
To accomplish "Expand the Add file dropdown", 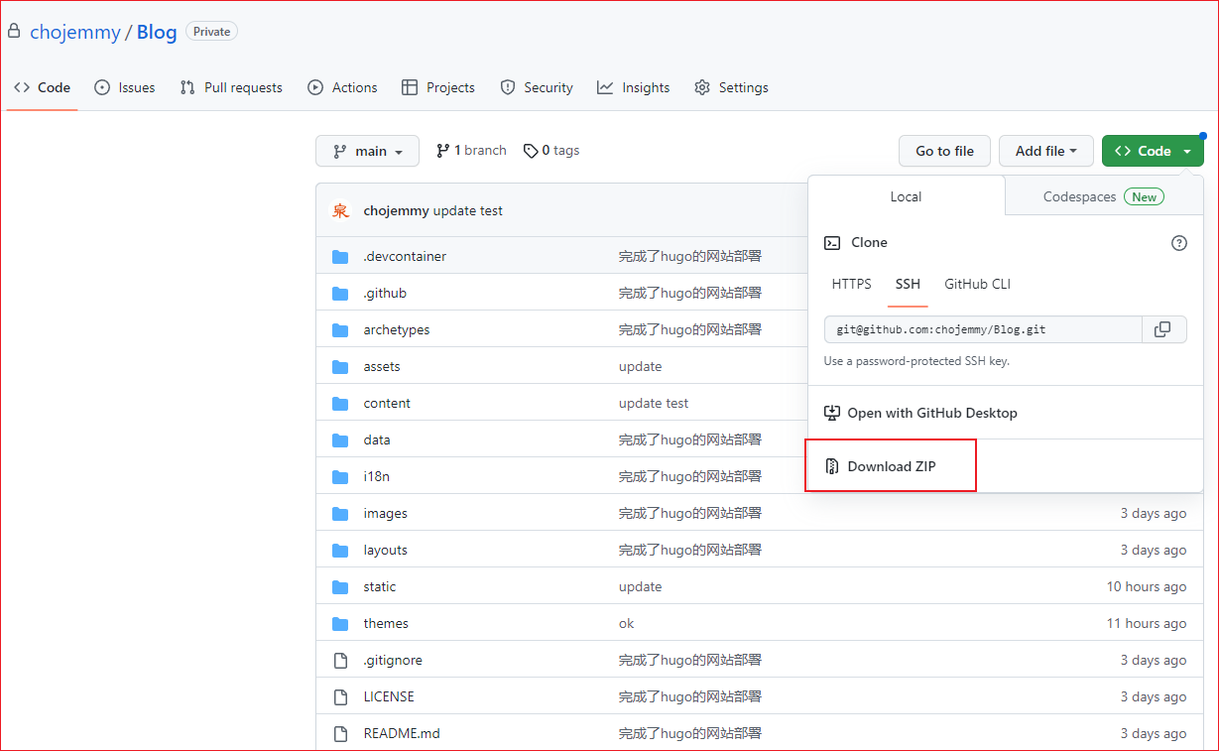I will [1045, 151].
